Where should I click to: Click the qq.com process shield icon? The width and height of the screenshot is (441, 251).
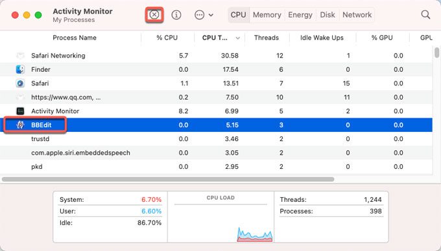tap(20, 97)
